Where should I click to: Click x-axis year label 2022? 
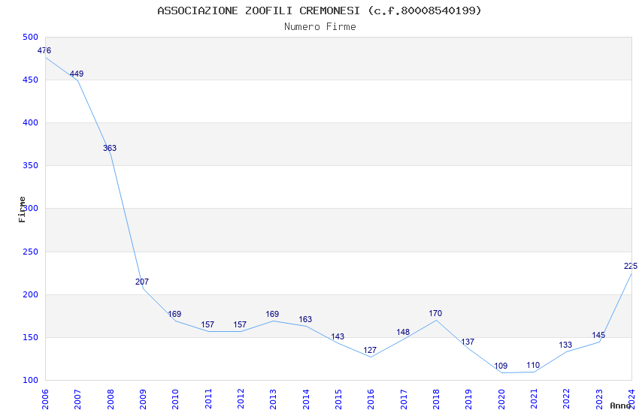[x=567, y=399]
